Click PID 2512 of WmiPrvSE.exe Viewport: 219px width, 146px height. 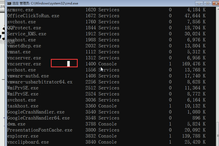pyautogui.click(x=91, y=88)
